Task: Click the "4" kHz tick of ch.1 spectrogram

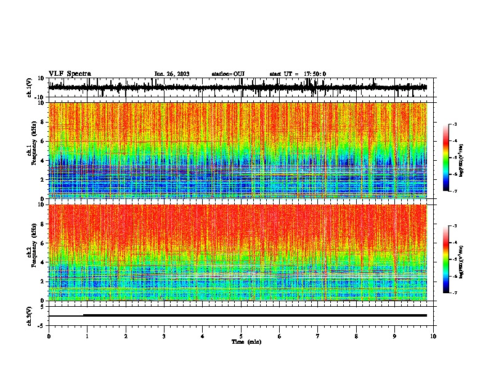Action: coord(43,161)
